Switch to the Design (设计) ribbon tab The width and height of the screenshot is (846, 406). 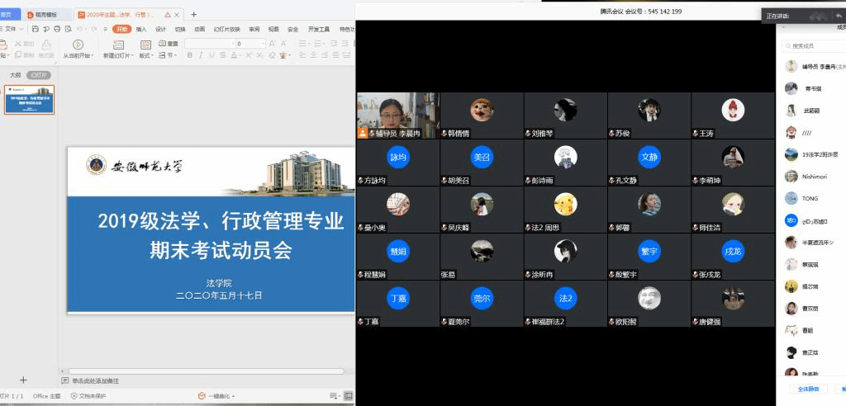[x=161, y=29]
